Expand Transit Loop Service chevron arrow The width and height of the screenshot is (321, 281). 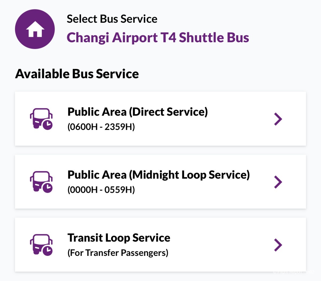(278, 245)
